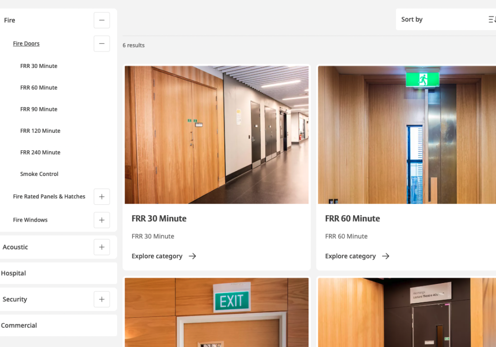Collapse the Fire Doors subcategory
This screenshot has width=496, height=347.
[102, 44]
